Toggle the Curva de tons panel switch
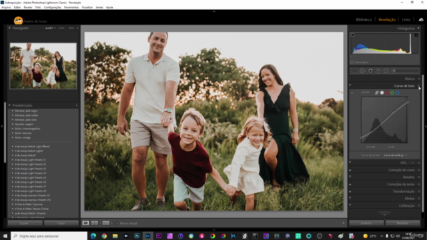This screenshot has height=240, width=427. click(x=350, y=85)
